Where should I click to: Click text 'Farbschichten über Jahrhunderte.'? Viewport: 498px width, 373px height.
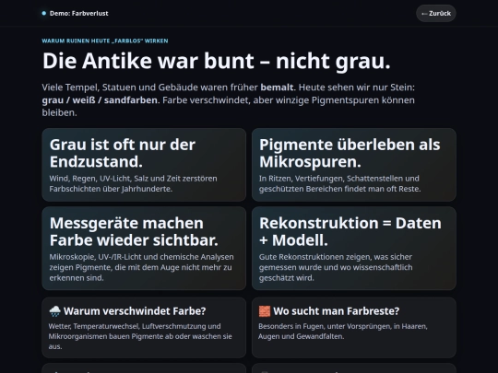point(111,189)
